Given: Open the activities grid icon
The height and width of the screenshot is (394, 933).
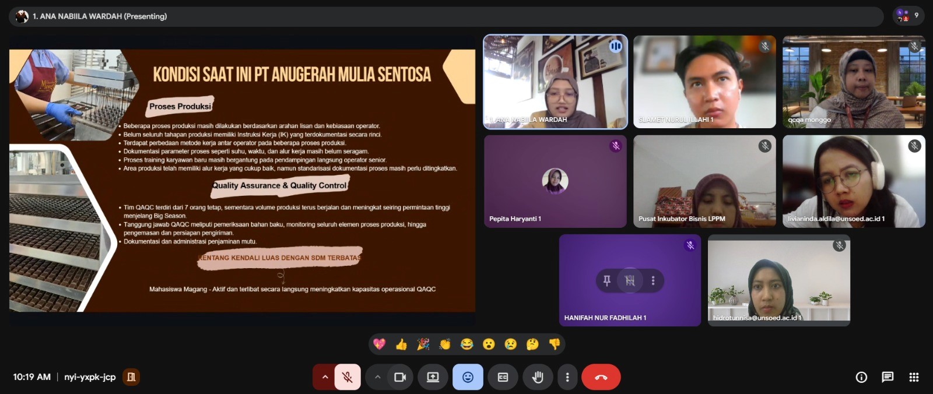Looking at the screenshot, I should (x=914, y=377).
